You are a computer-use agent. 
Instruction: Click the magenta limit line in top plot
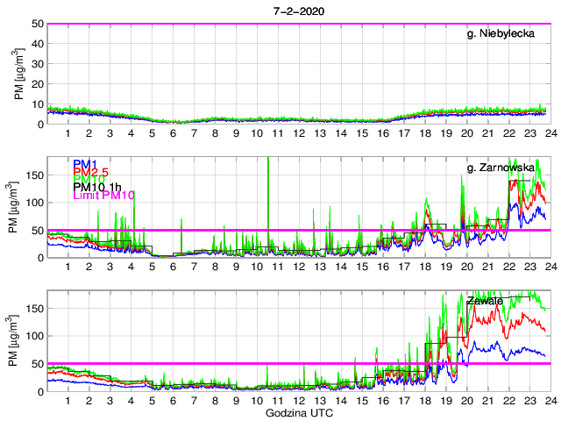(x=298, y=24)
